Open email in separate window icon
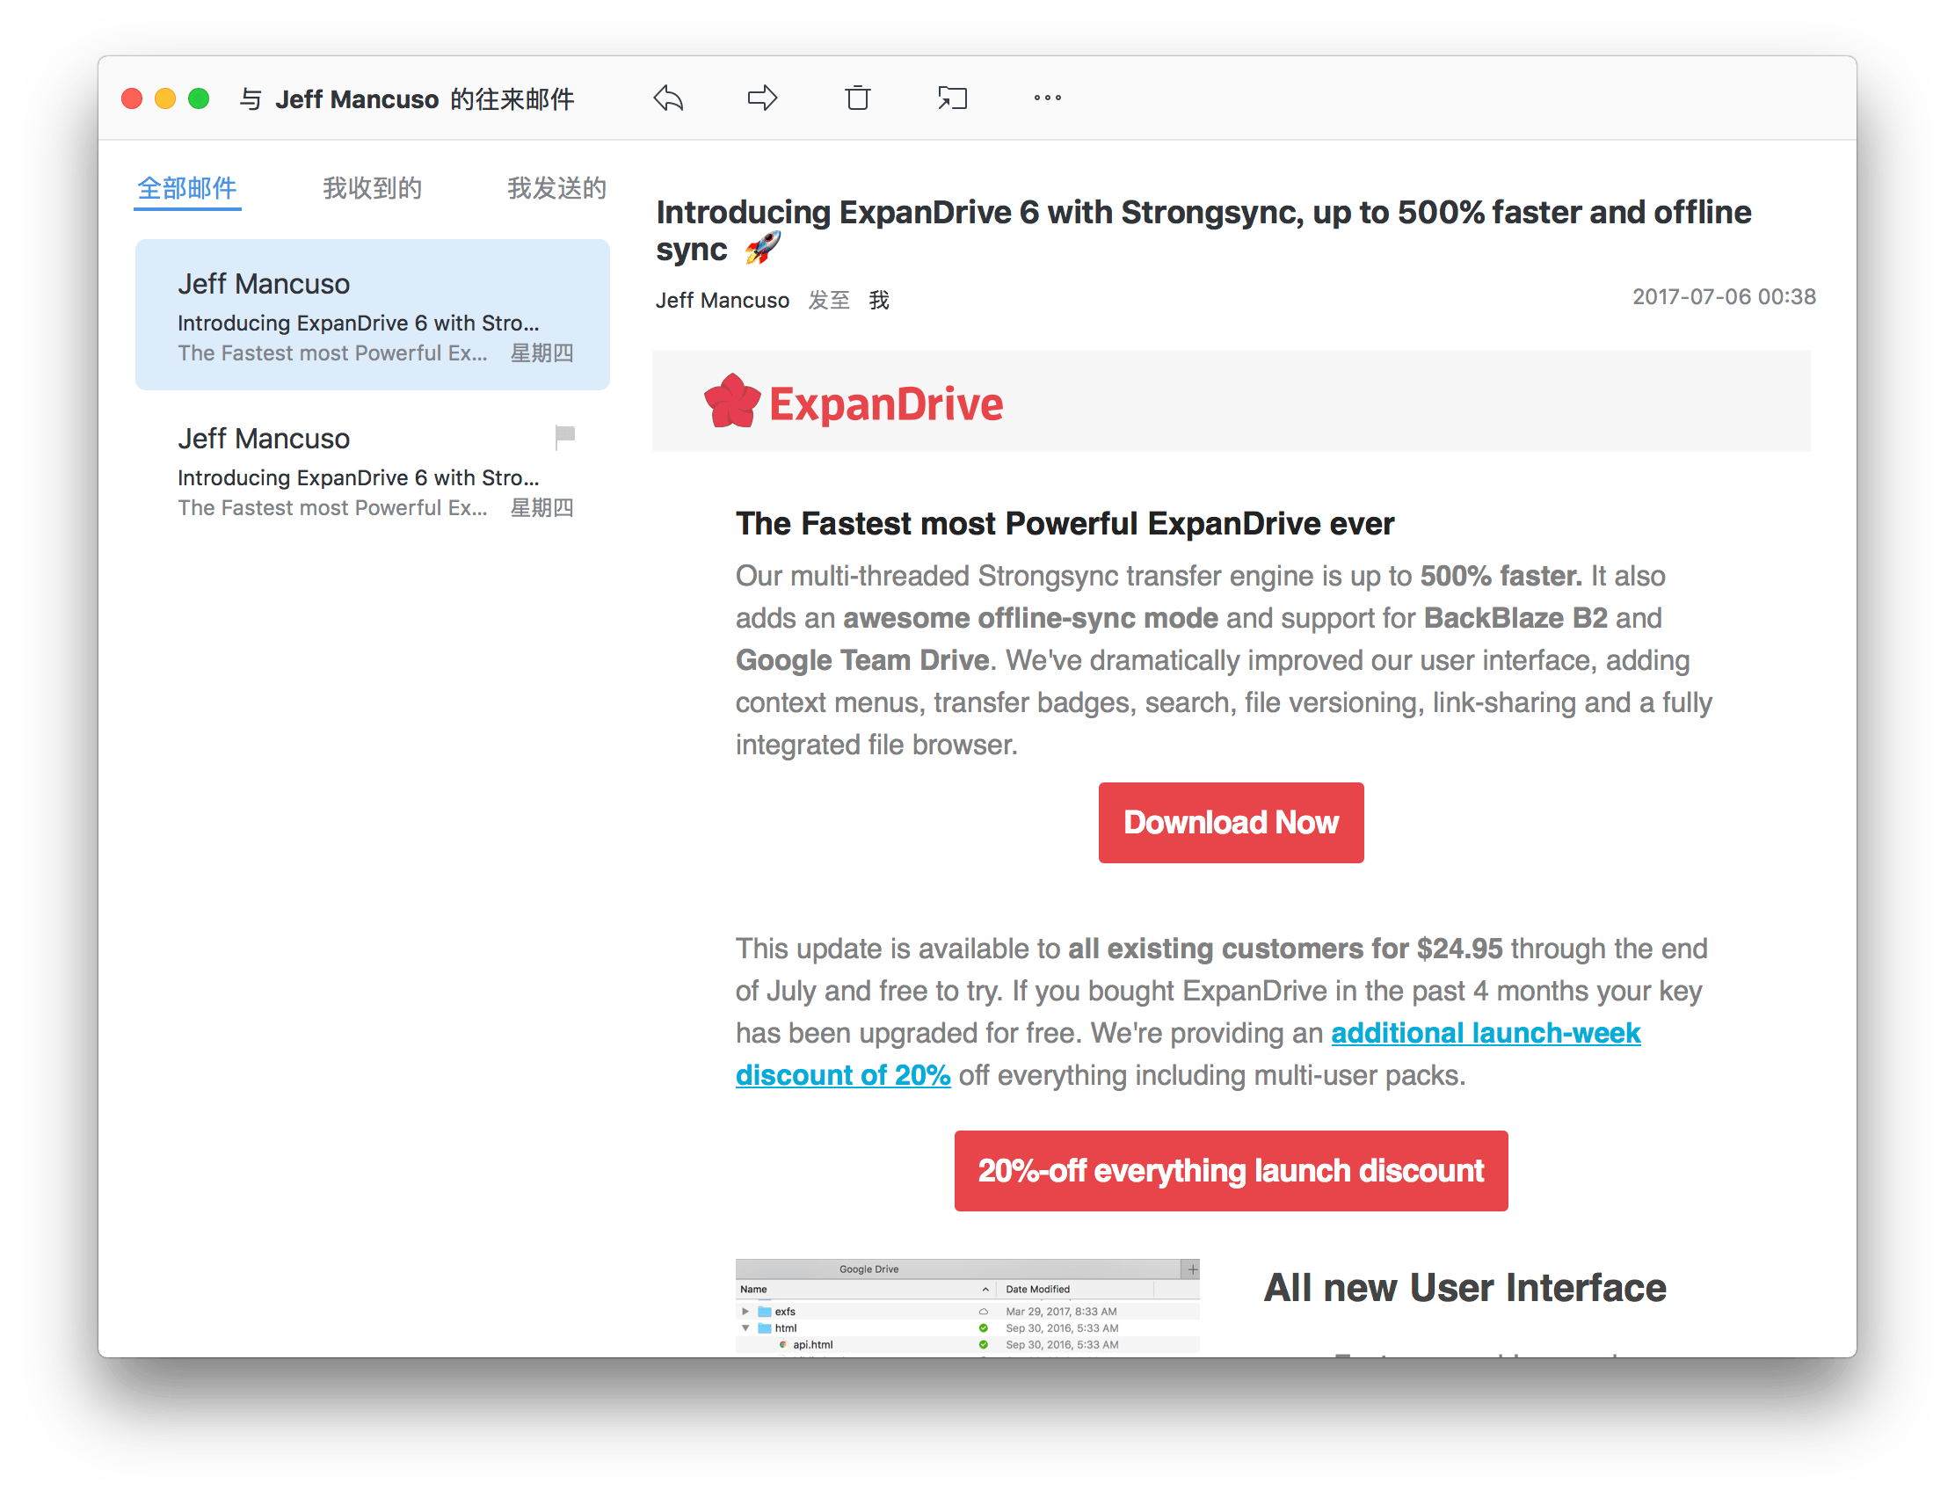1955x1498 pixels. [952, 98]
